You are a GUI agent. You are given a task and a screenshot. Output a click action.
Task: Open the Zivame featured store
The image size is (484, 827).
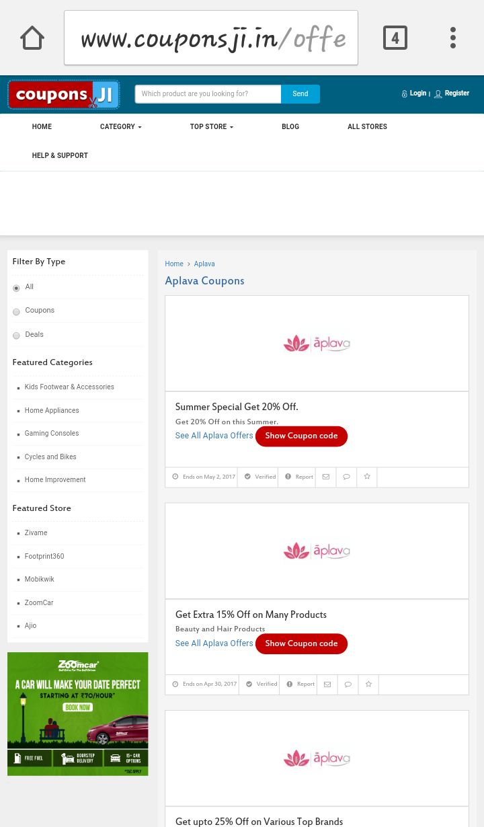pyautogui.click(x=36, y=533)
